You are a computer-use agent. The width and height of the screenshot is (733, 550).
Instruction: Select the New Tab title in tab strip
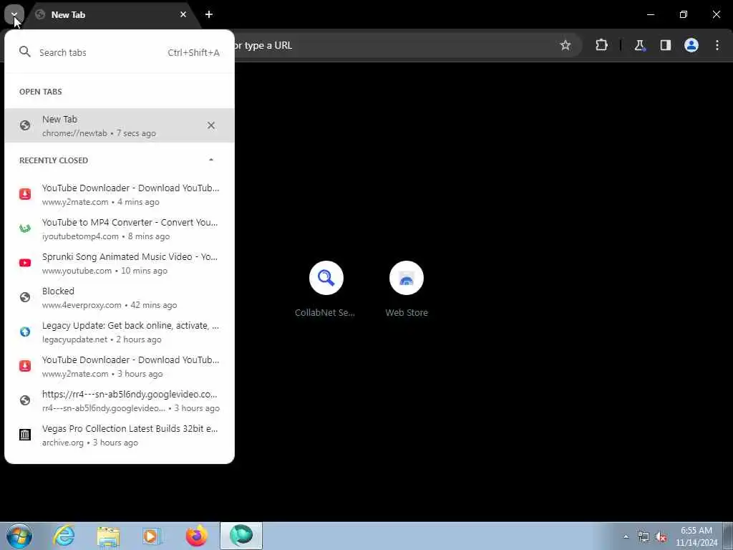pos(68,15)
